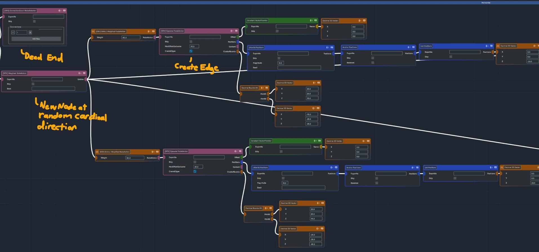Click MaxOffsetExclusive field on upper Spawner NodeAction
539x252 pixels.
(x=194, y=46)
